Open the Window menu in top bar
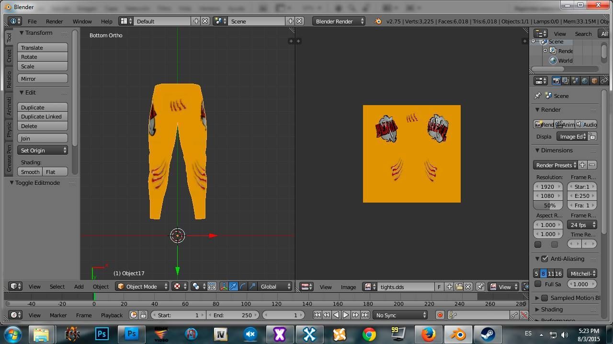 82,21
